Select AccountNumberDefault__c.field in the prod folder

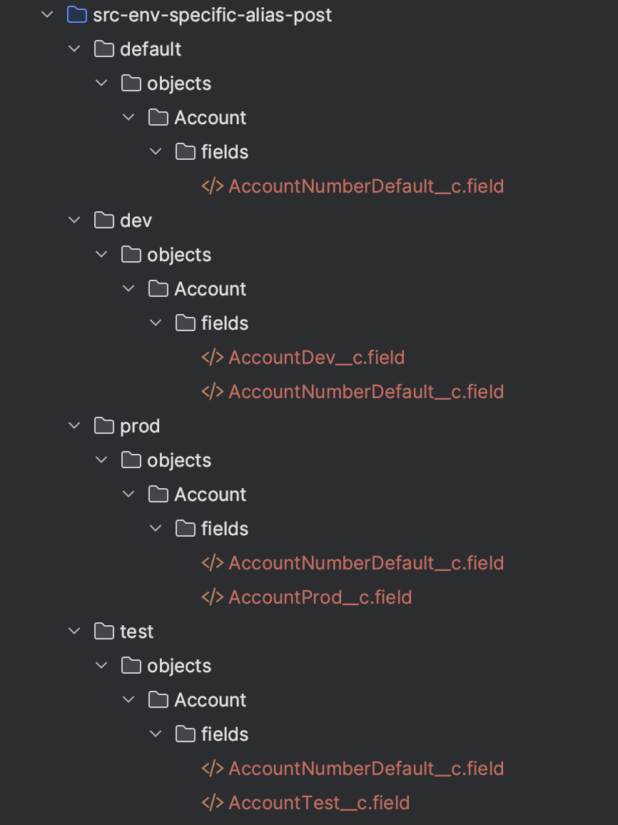tap(366, 563)
